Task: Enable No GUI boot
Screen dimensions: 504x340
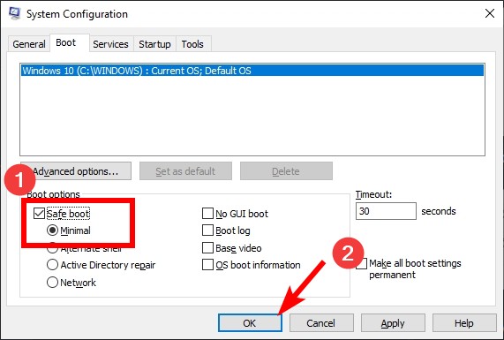Action: tap(207, 213)
